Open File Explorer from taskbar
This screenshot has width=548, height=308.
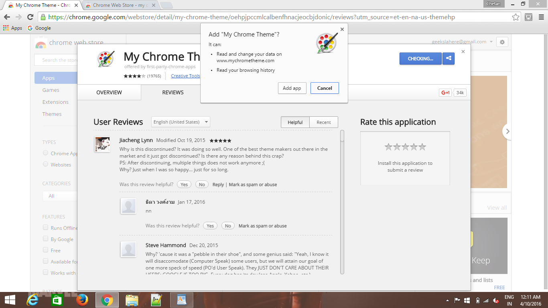pos(132,300)
